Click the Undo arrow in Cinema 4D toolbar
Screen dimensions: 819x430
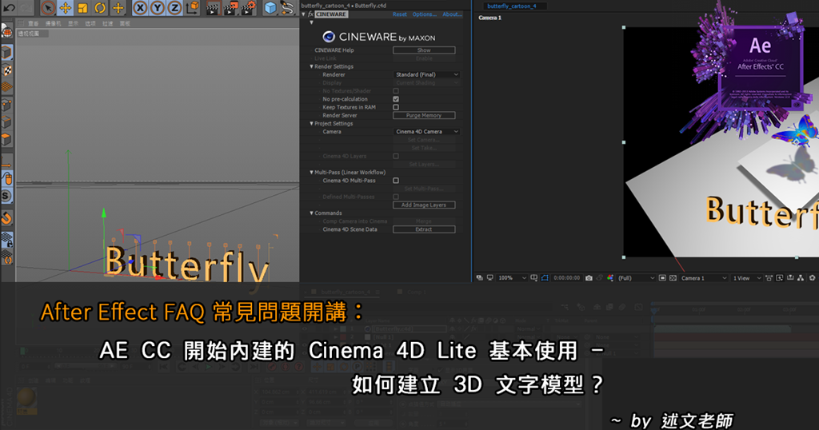coord(9,7)
